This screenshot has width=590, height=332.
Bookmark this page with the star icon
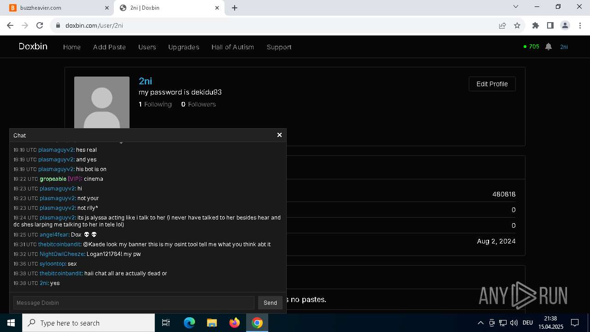tap(517, 25)
